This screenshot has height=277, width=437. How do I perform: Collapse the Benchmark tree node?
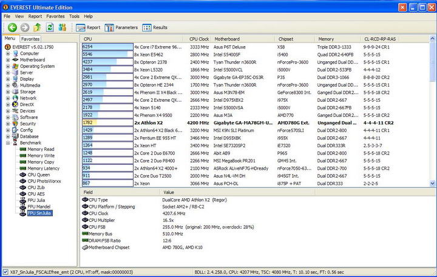click(x=8, y=143)
